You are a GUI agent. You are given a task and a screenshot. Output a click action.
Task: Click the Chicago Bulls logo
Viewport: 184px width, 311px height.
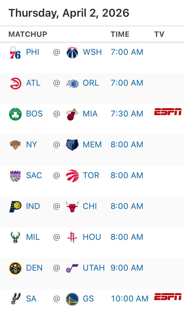[x=72, y=206]
